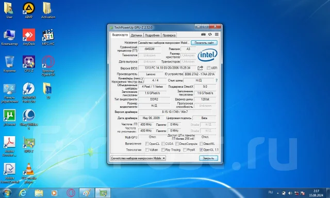Click the BIOS export share icon

click(x=200, y=68)
